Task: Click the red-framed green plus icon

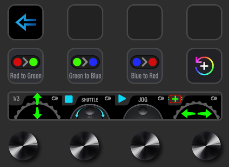Action: coord(175,99)
